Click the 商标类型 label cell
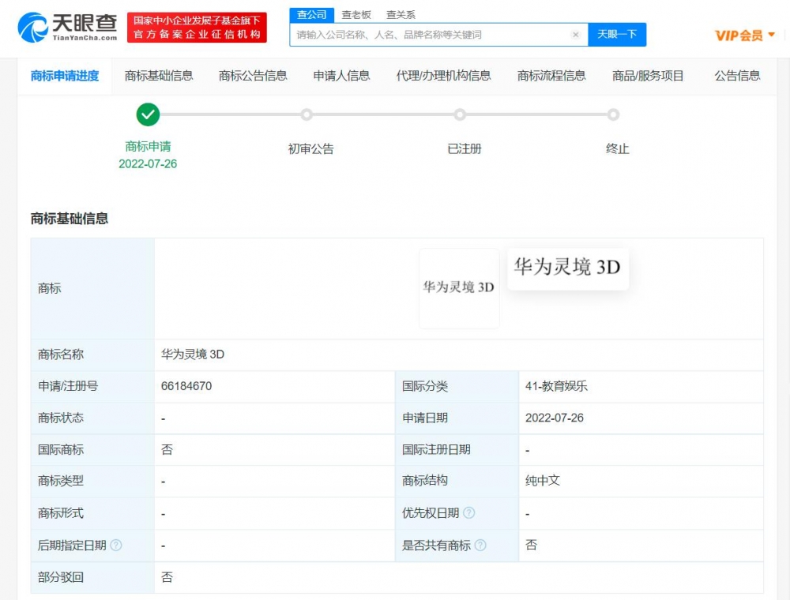Image resolution: width=790 pixels, height=600 pixels. point(92,481)
